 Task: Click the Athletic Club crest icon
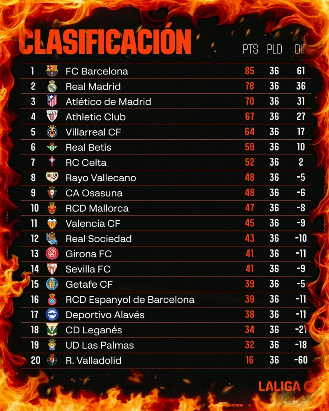(52, 117)
